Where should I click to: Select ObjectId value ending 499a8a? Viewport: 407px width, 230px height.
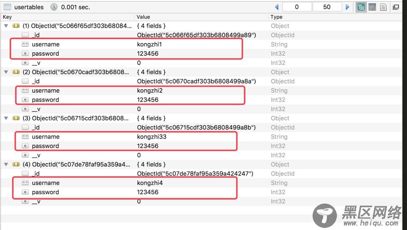pos(197,81)
